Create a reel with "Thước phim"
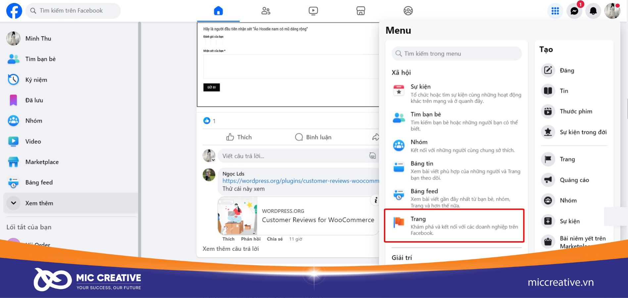 574,111
